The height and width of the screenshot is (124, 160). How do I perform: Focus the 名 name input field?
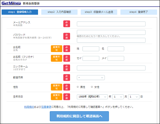point(116,49)
